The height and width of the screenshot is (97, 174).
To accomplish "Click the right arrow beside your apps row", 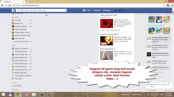I will coord(171,20).
